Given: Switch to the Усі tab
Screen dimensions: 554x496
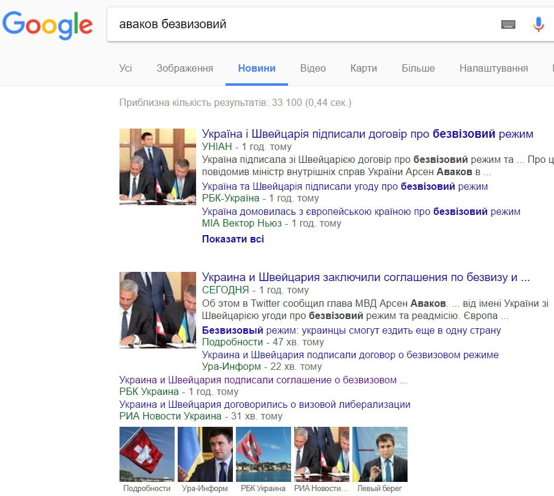Looking at the screenshot, I should (126, 68).
